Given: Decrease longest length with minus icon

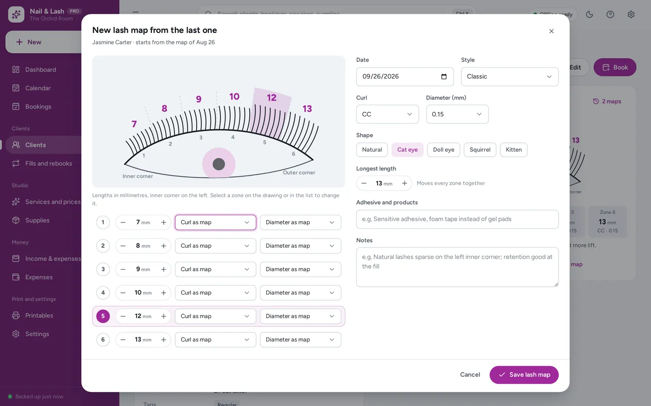Looking at the screenshot, I should 364,183.
